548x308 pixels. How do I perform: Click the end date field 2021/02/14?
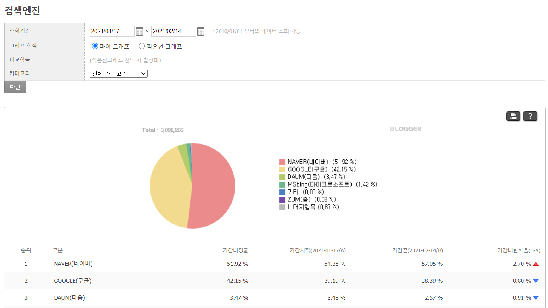pos(173,31)
